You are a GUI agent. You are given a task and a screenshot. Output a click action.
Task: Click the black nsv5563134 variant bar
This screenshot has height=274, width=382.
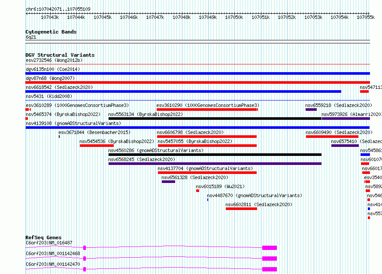click(215, 119)
